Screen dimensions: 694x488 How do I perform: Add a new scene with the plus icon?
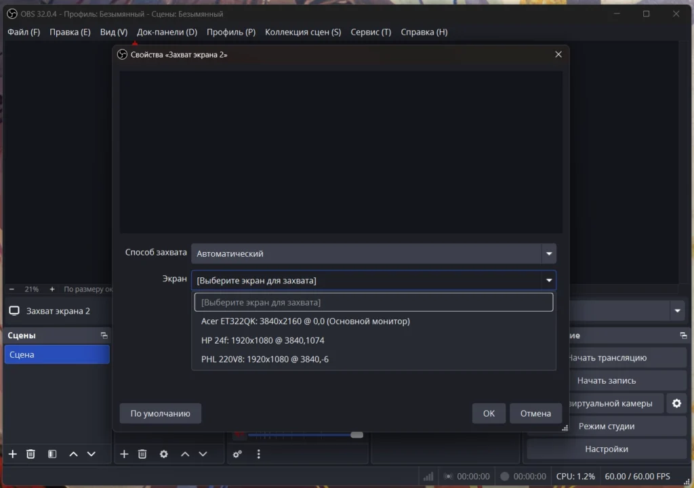point(12,453)
